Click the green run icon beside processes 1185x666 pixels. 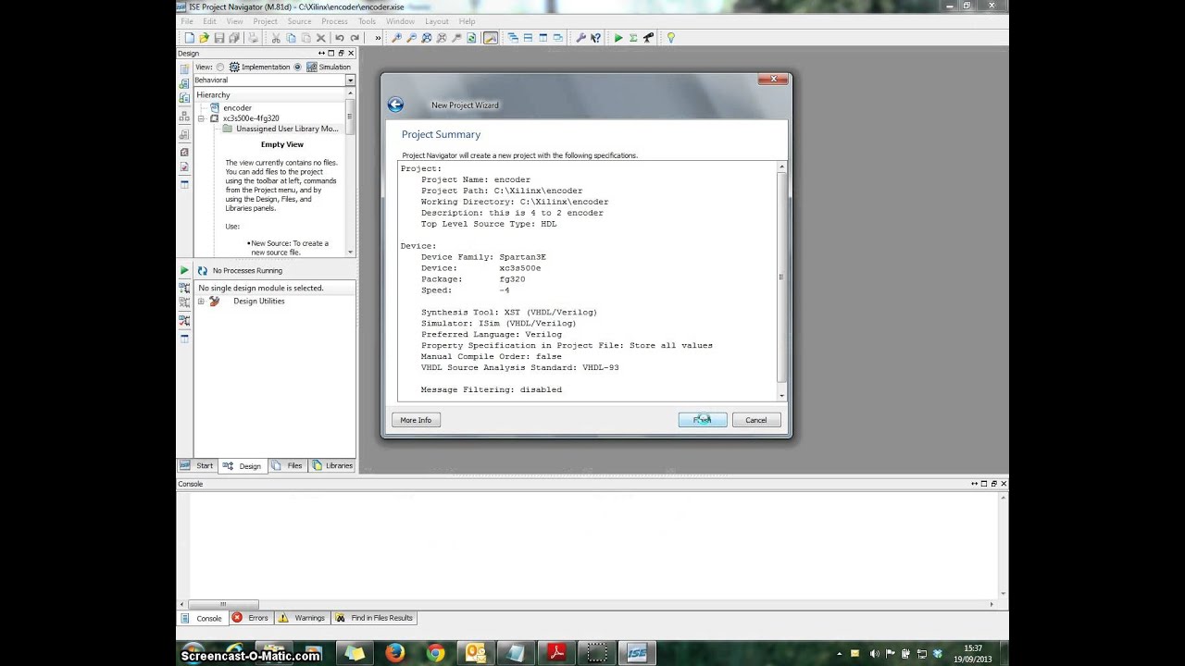184,270
